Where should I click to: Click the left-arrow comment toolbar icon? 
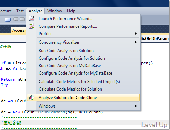click(x=15, y=20)
